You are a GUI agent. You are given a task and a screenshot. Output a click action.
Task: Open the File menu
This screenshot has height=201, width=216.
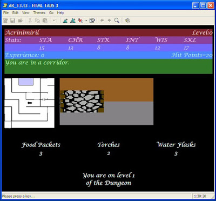[x=6, y=13]
